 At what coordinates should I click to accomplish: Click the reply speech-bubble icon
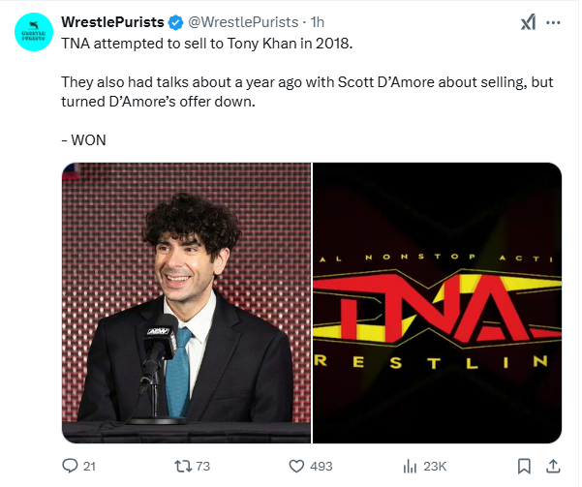[x=70, y=466]
